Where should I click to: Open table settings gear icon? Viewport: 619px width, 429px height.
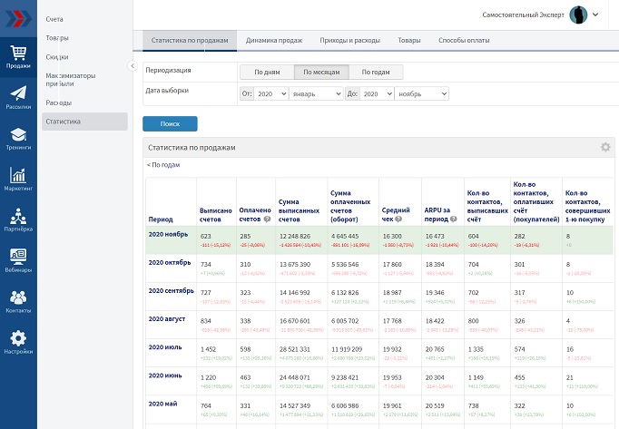coord(605,147)
